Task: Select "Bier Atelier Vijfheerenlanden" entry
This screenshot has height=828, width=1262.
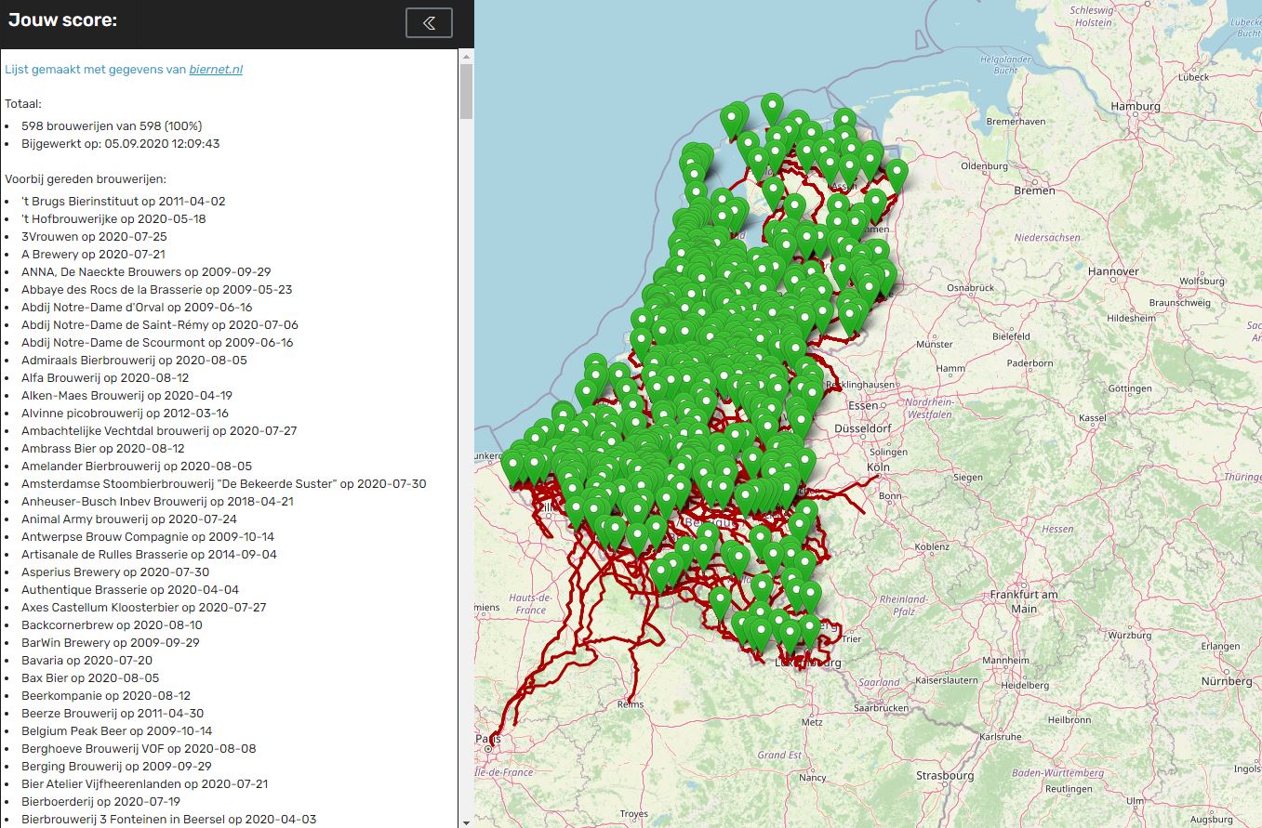Action: pos(144,784)
